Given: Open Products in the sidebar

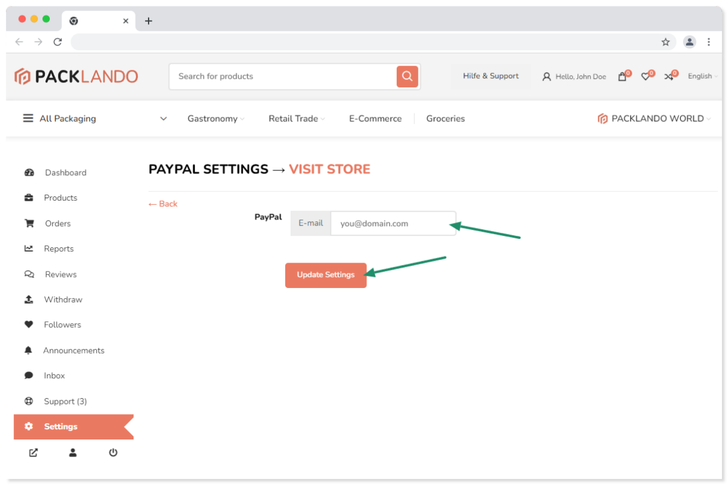Looking at the screenshot, I should click(61, 198).
